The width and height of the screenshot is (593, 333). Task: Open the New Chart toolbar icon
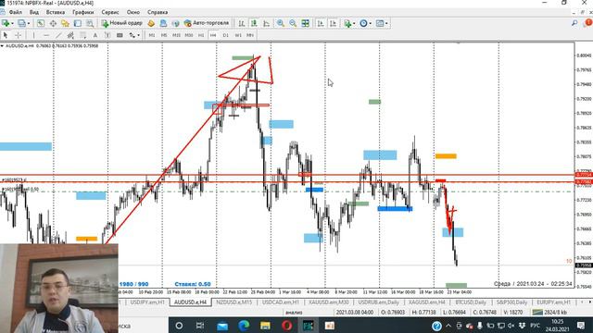click(6, 23)
